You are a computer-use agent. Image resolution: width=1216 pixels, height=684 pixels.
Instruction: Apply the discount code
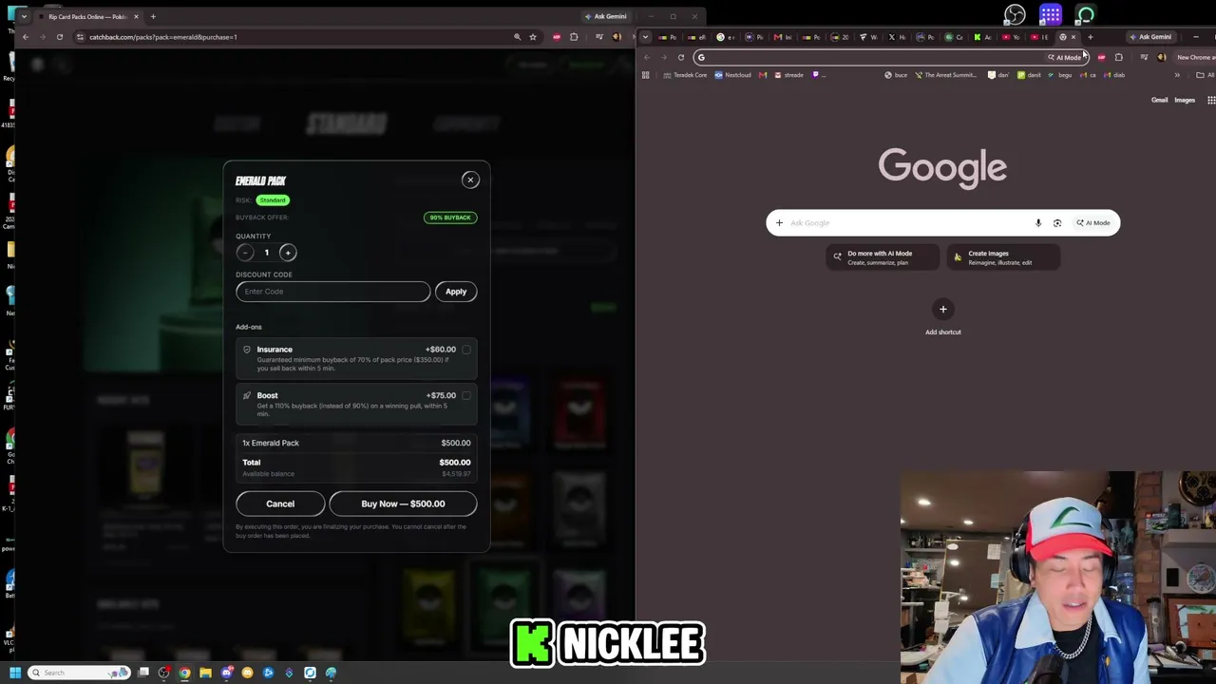click(x=456, y=292)
